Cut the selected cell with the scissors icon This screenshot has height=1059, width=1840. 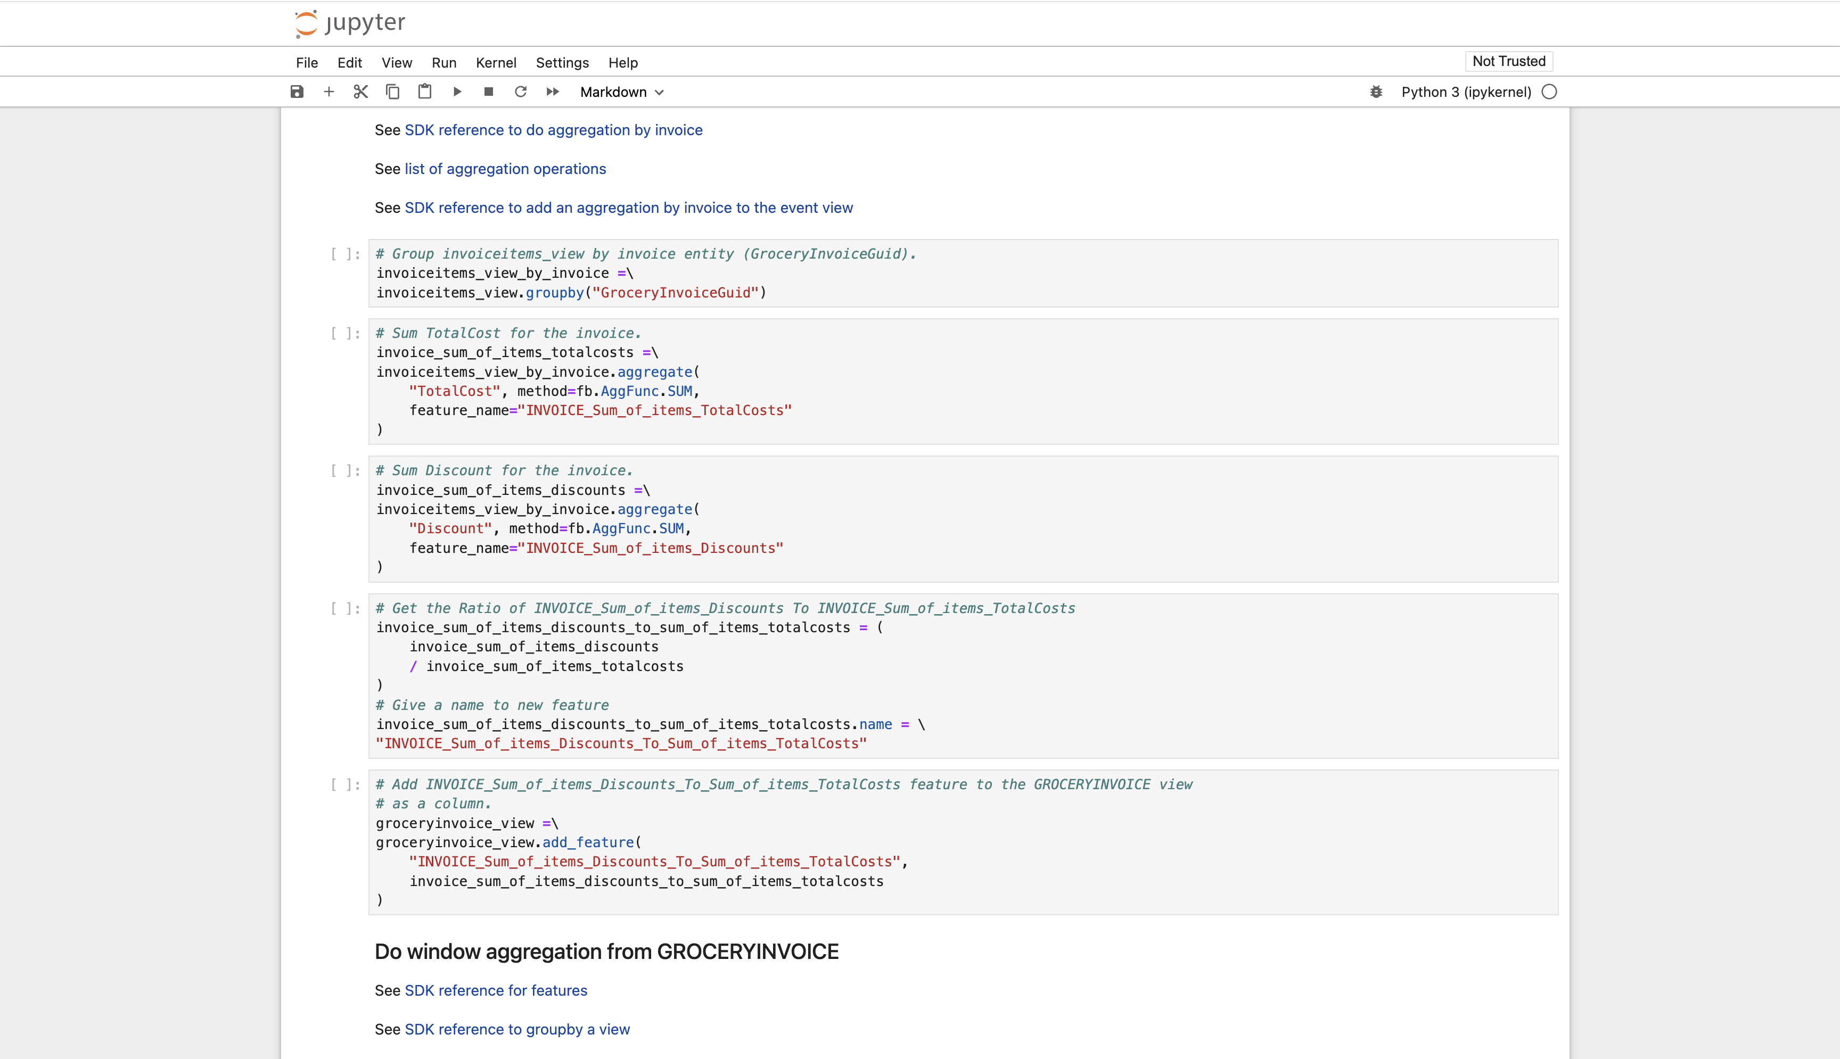click(x=361, y=92)
